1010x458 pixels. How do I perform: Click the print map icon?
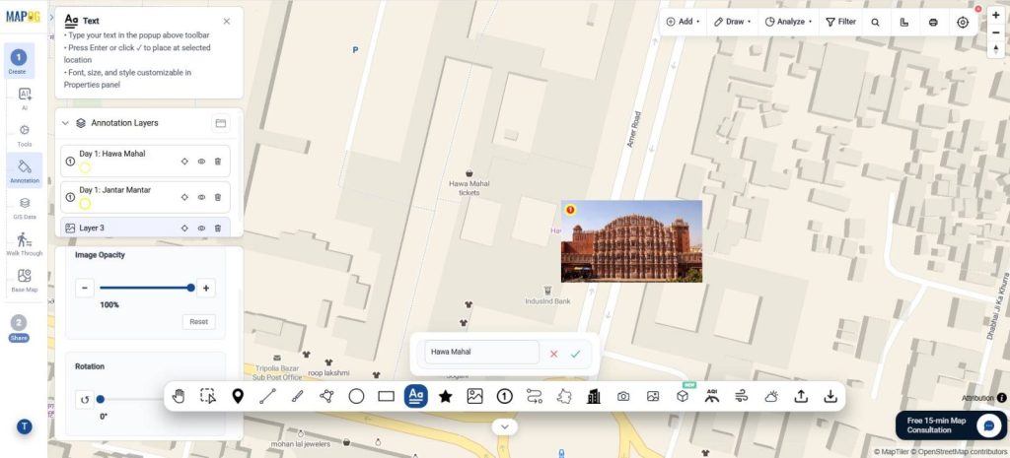[933, 22]
